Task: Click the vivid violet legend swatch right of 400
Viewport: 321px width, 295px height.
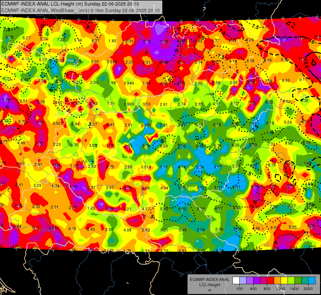Action: (257, 280)
